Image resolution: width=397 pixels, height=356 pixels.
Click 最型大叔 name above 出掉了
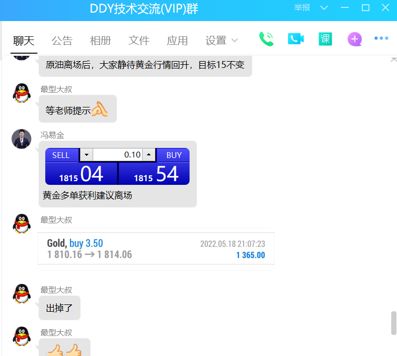coord(56,290)
